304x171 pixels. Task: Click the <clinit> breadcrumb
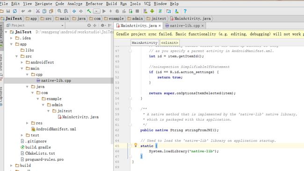170,43
